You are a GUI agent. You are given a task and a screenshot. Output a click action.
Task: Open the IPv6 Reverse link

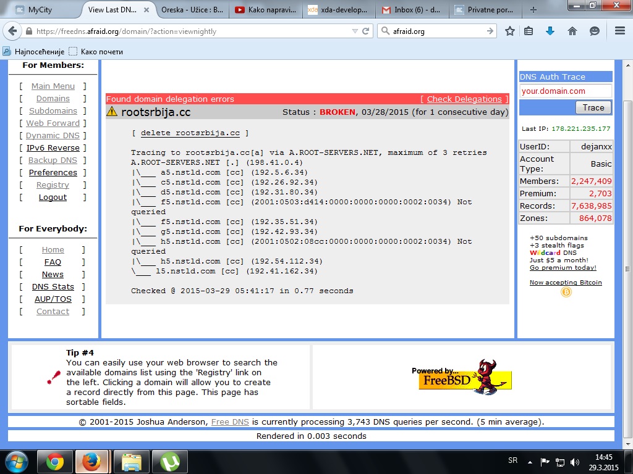pyautogui.click(x=53, y=148)
